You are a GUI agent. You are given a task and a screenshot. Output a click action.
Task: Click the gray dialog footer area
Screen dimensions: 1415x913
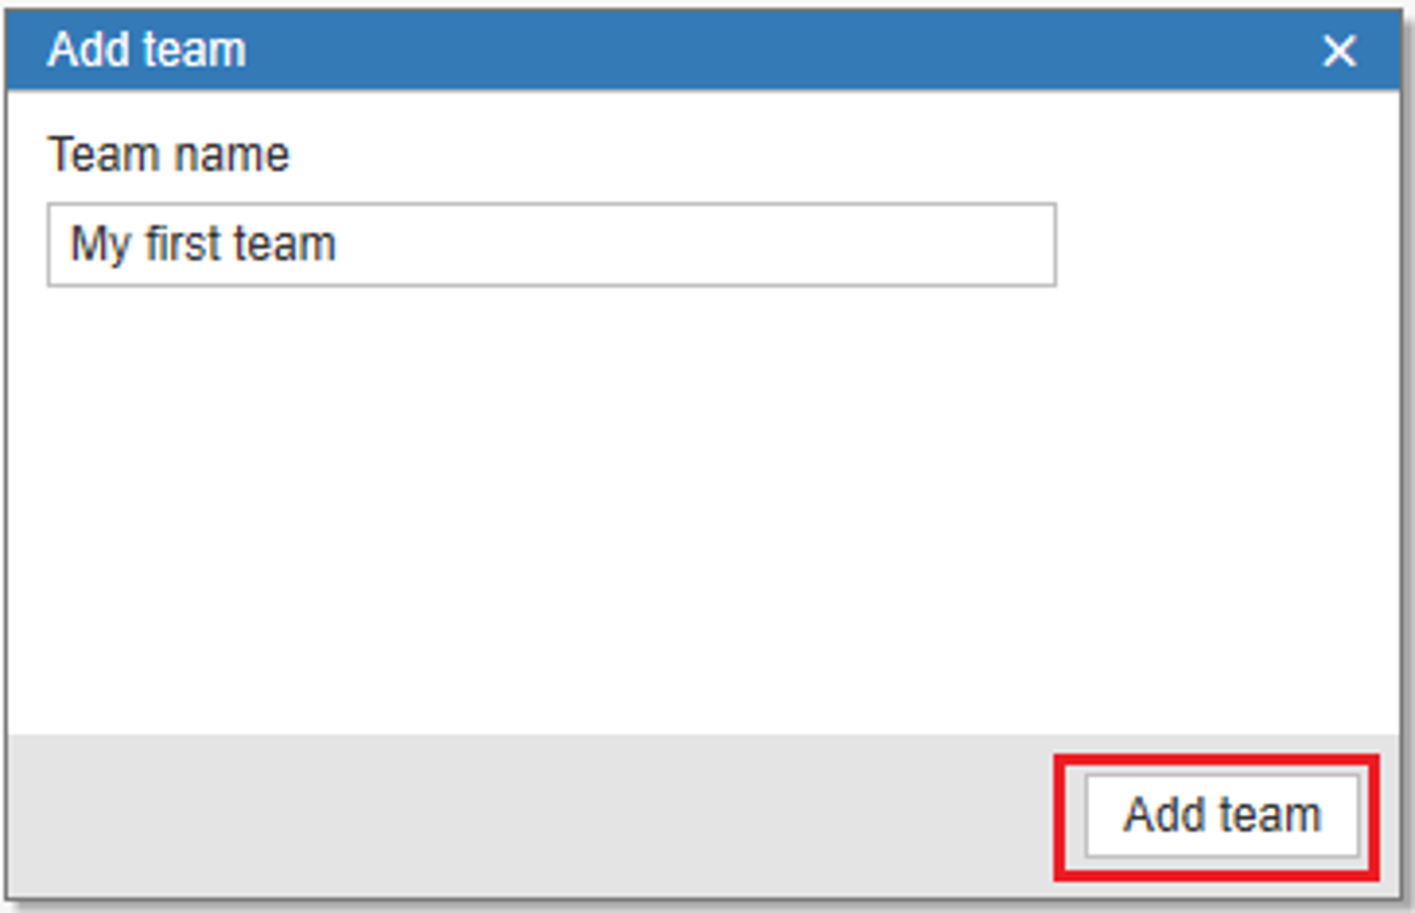pyautogui.click(x=530, y=816)
